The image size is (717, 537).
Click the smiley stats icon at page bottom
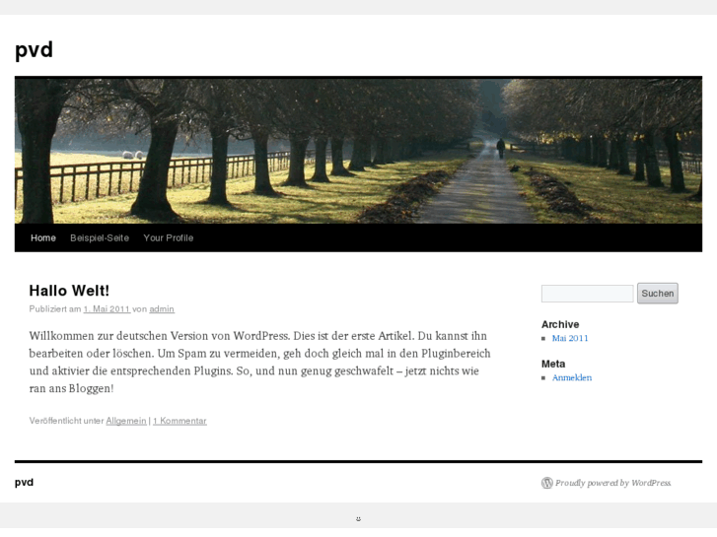(x=359, y=518)
